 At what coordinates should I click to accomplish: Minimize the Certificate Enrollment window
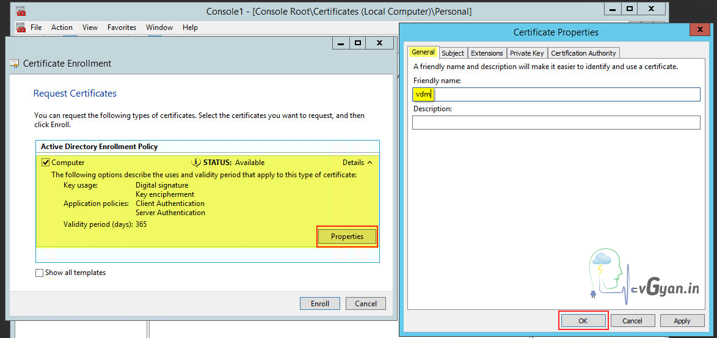tap(340, 43)
